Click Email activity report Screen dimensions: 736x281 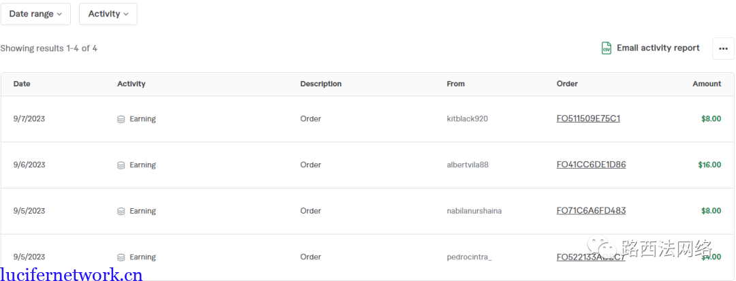pos(658,48)
